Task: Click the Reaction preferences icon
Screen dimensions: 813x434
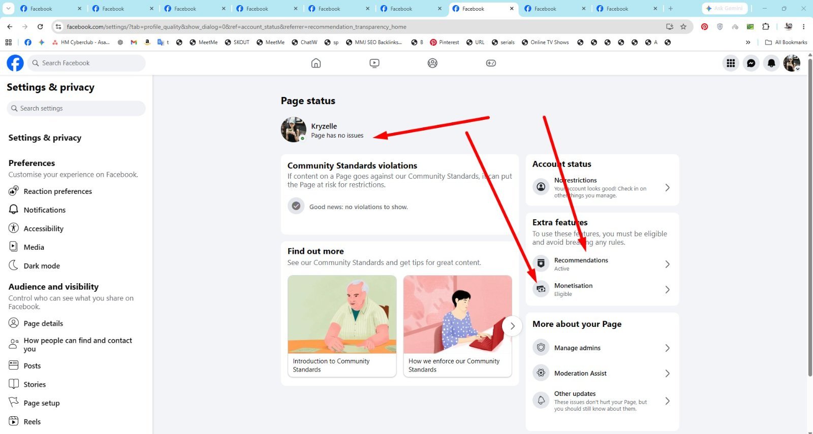Action: point(14,191)
